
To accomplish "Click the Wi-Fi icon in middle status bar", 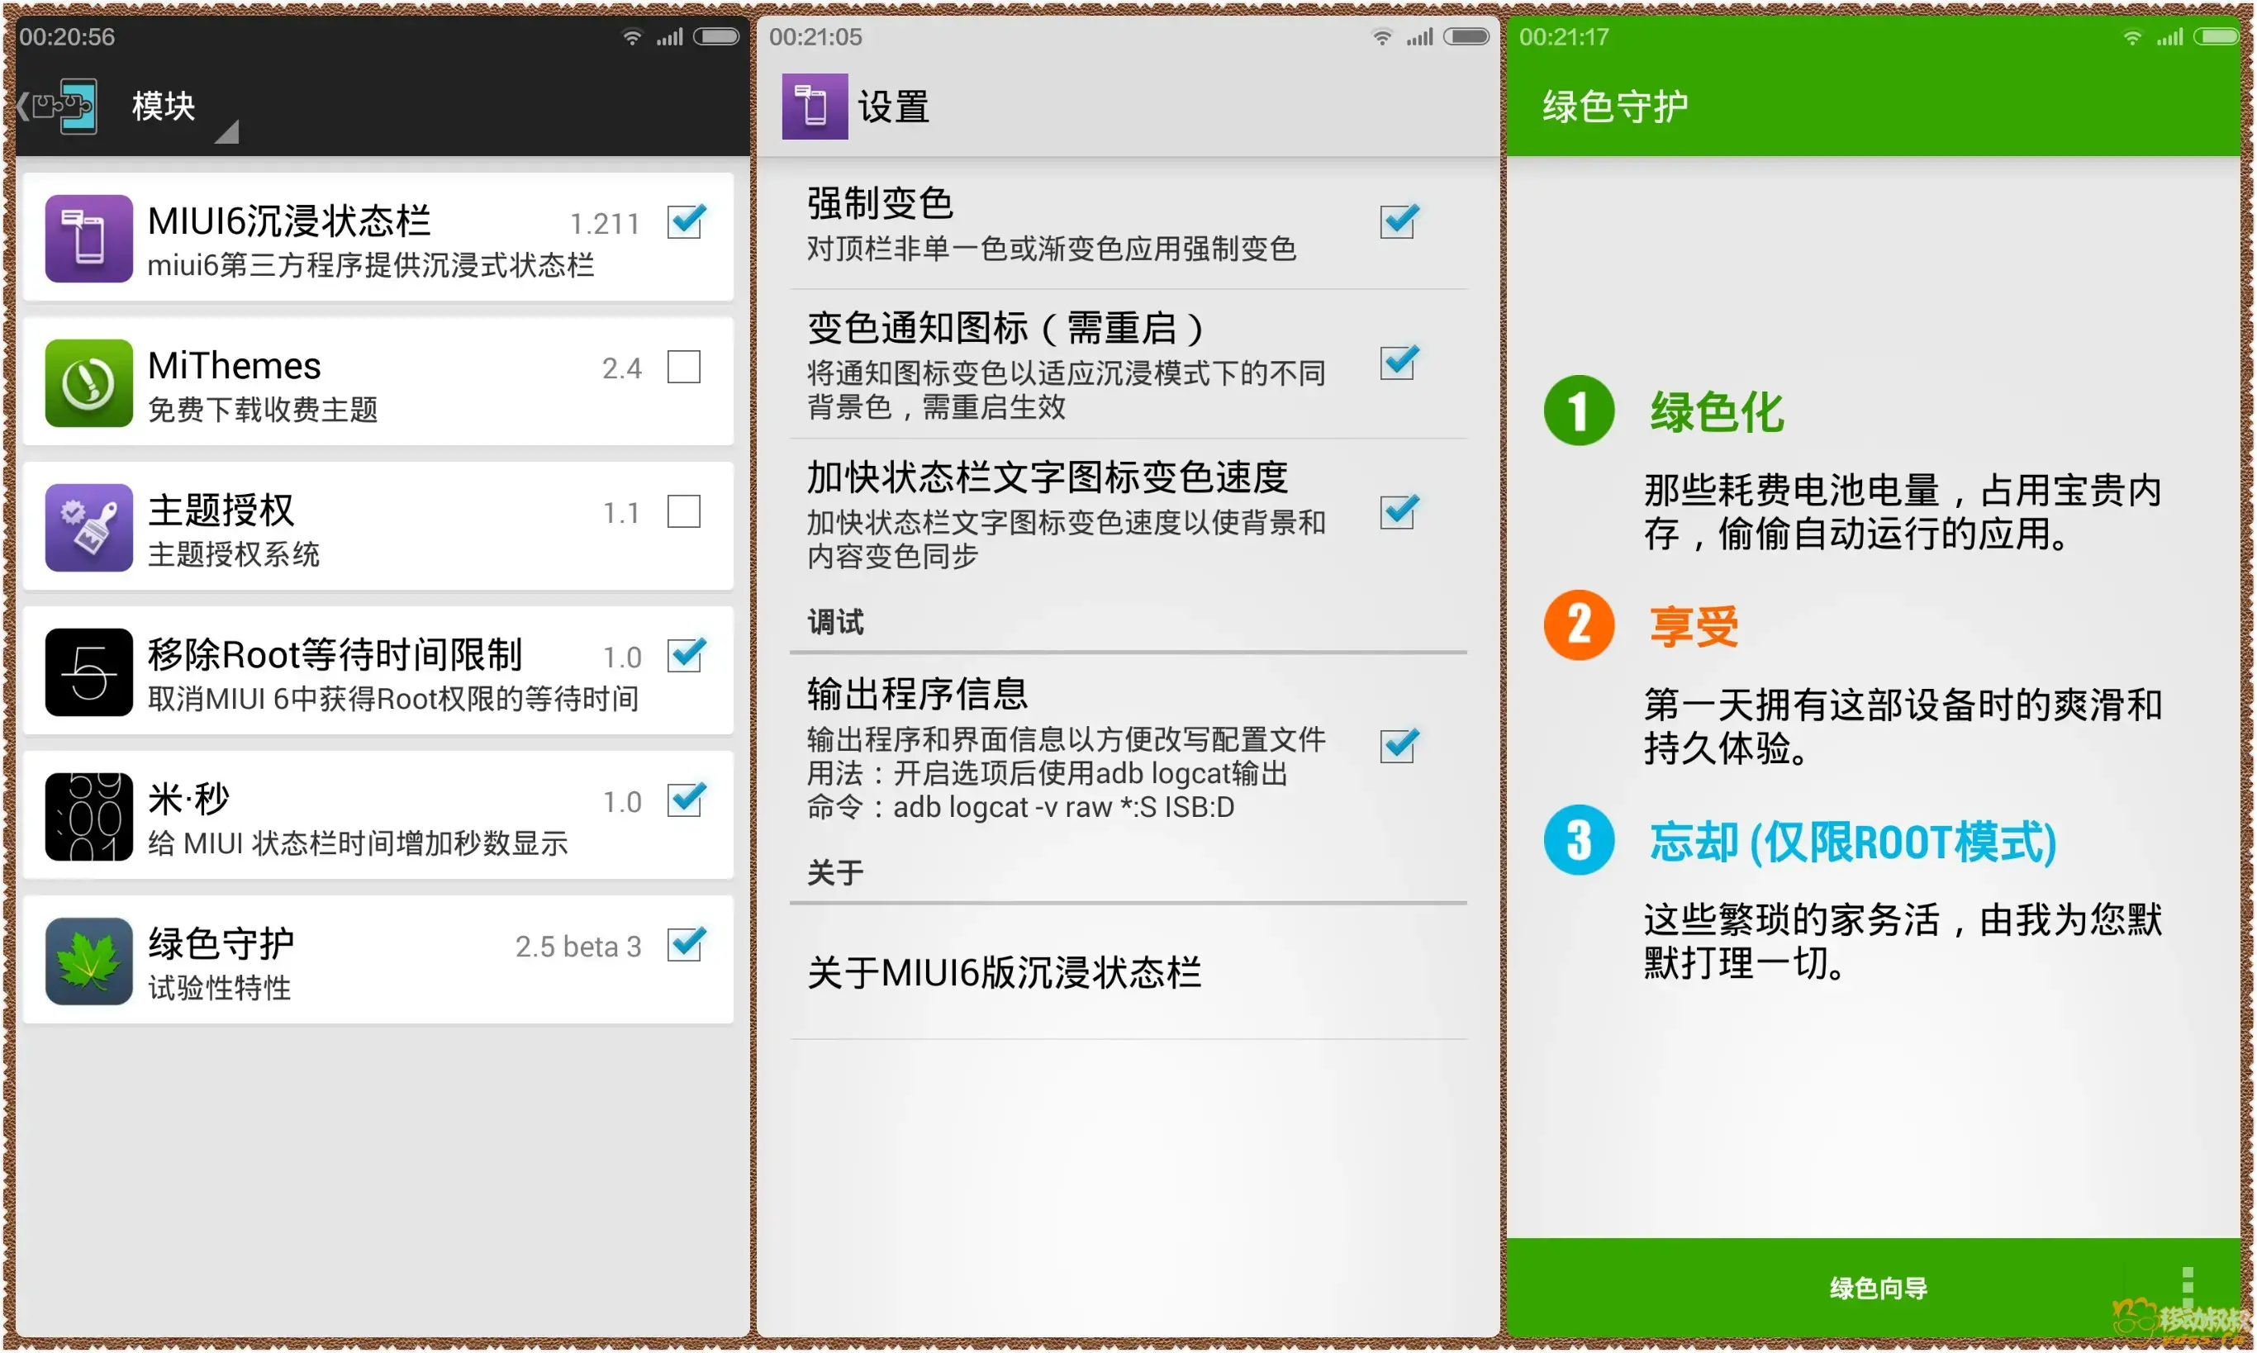I will point(1381,36).
